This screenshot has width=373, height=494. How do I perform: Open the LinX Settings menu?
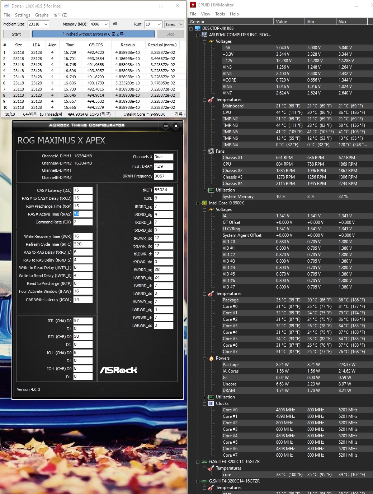pyautogui.click(x=23, y=15)
